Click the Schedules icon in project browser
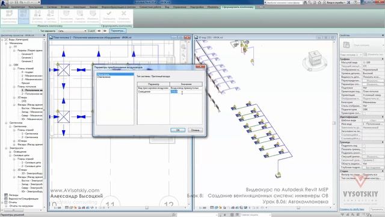This screenshot has width=385, height=217. click(x=6, y=198)
